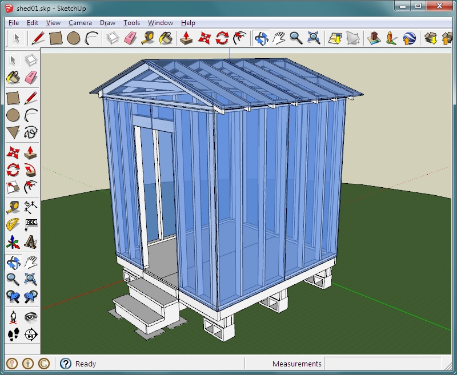Activate the Section Plane tool
Screen dimensions: 457x375
pos(31,334)
